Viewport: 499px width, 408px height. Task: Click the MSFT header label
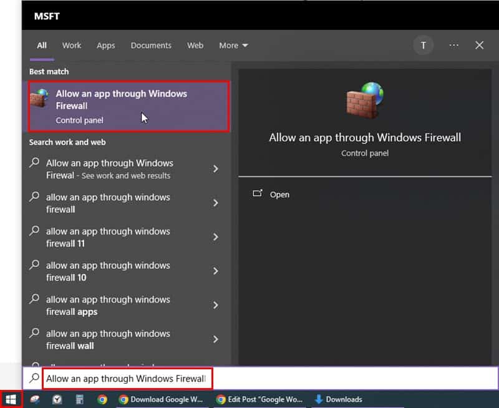tap(47, 16)
